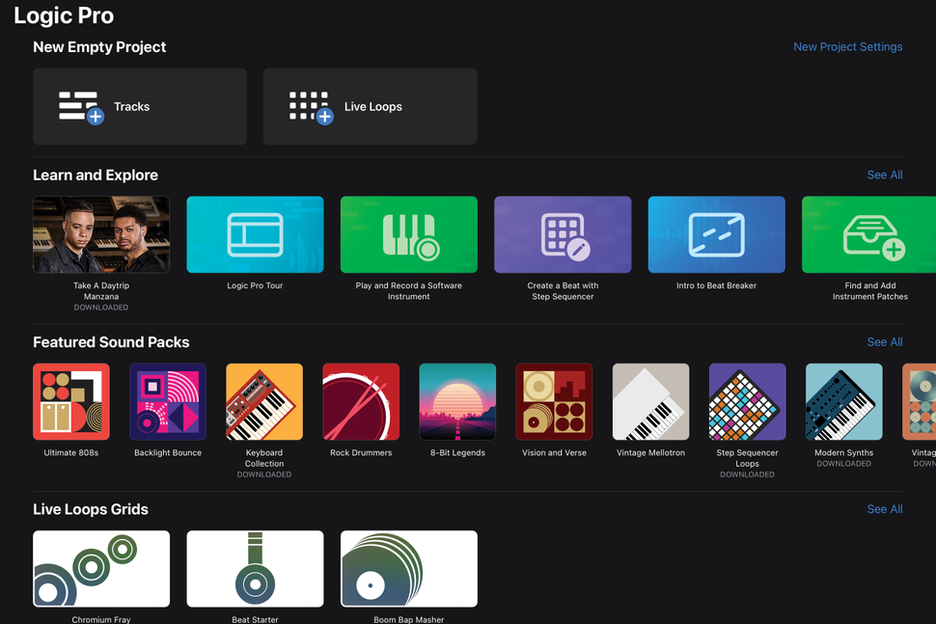
Task: Select the Vintage Mellotron sound pack
Action: 649,400
